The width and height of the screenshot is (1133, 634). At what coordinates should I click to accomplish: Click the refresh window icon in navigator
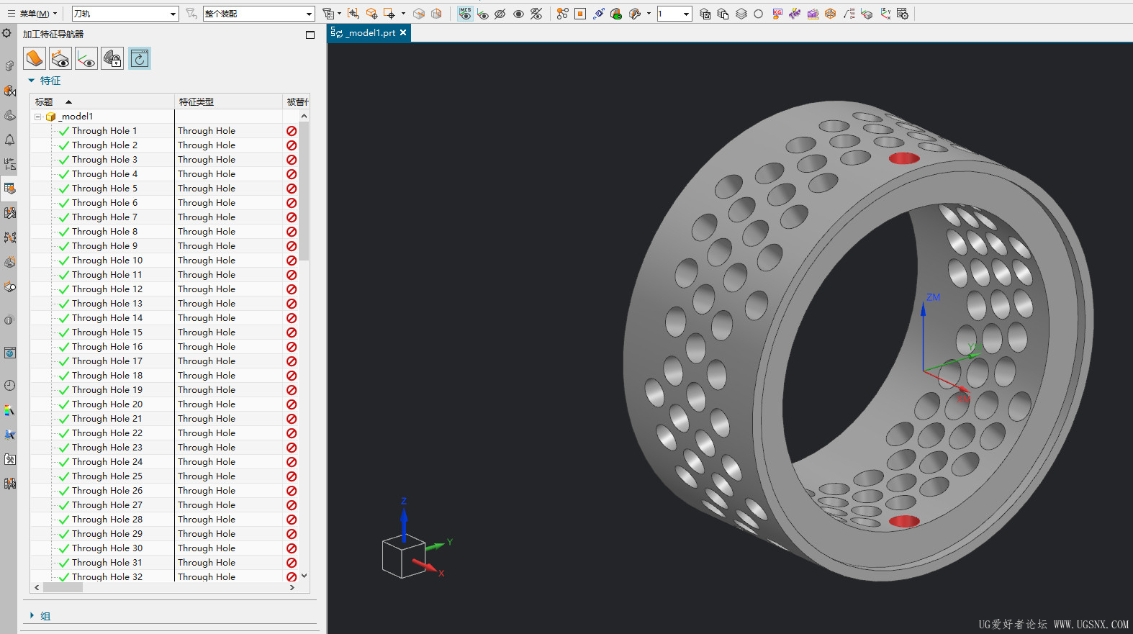[140, 58]
